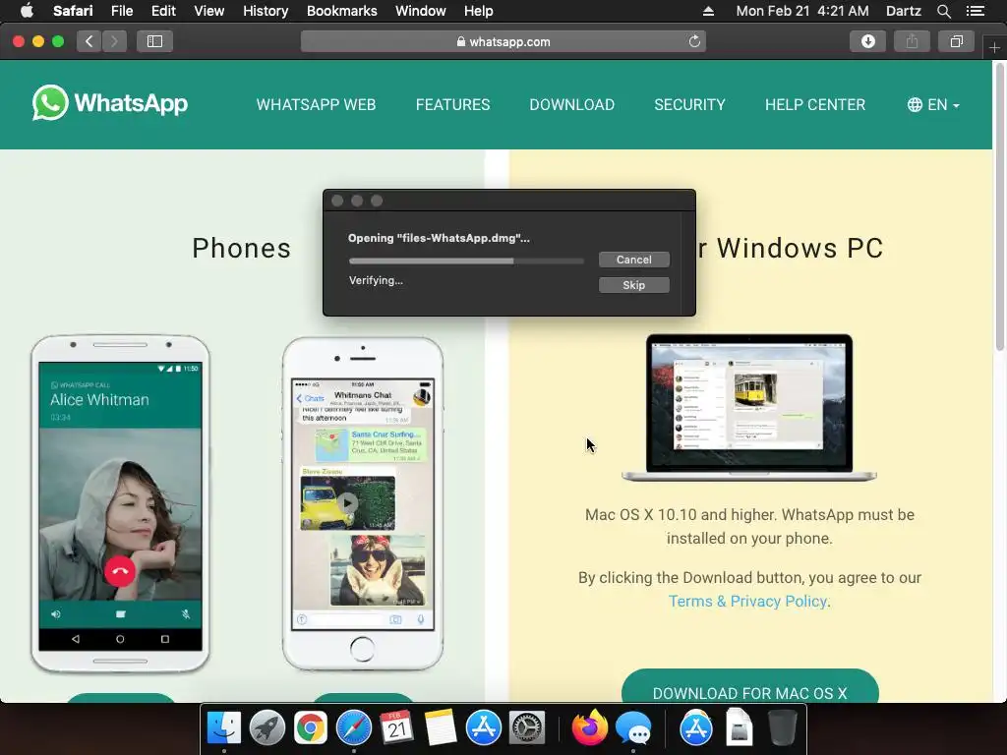Screen dimensions: 1007x755
Task: Open the Safari share button
Action: coord(912,41)
